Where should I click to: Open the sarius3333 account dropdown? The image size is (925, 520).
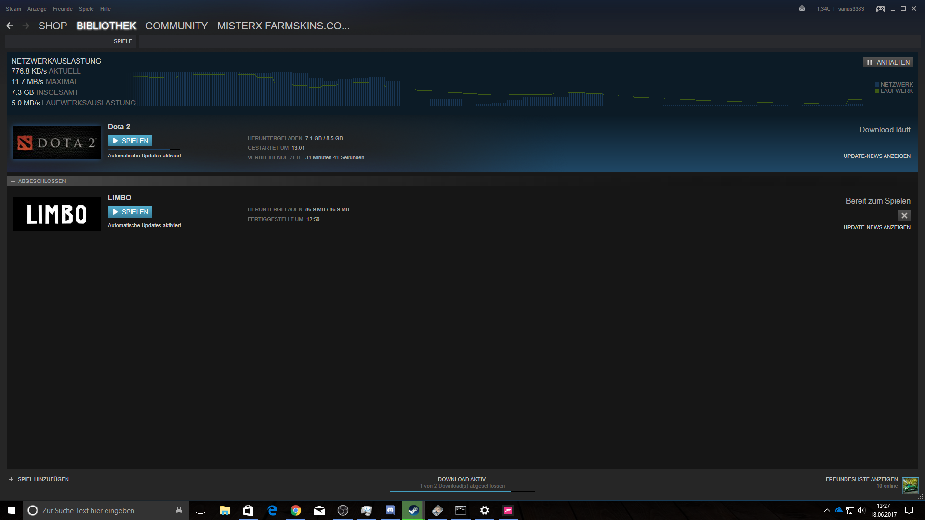point(851,9)
